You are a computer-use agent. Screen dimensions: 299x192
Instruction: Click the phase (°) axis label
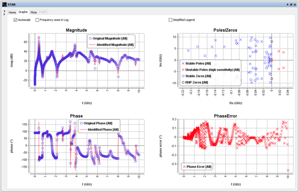click(x=12, y=146)
